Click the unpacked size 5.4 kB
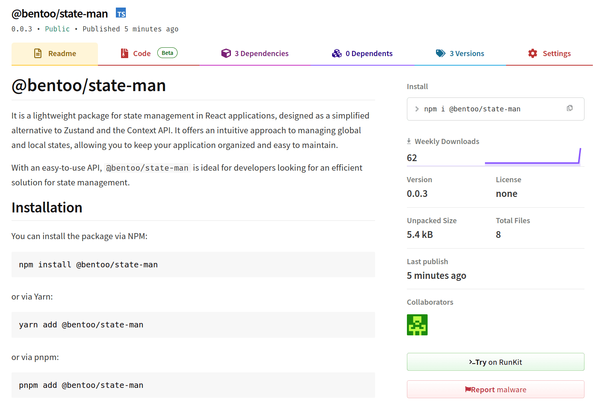Viewport: 604px width, 401px height. click(420, 235)
